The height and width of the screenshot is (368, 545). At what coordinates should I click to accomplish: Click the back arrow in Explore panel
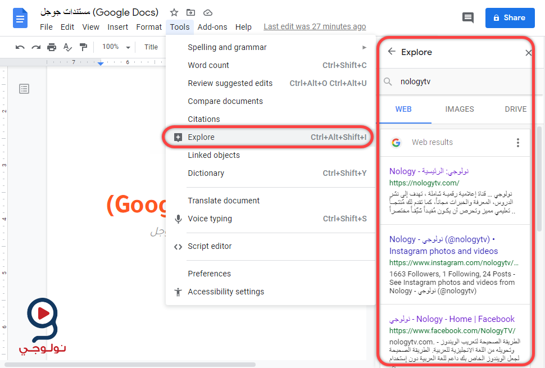tap(392, 52)
